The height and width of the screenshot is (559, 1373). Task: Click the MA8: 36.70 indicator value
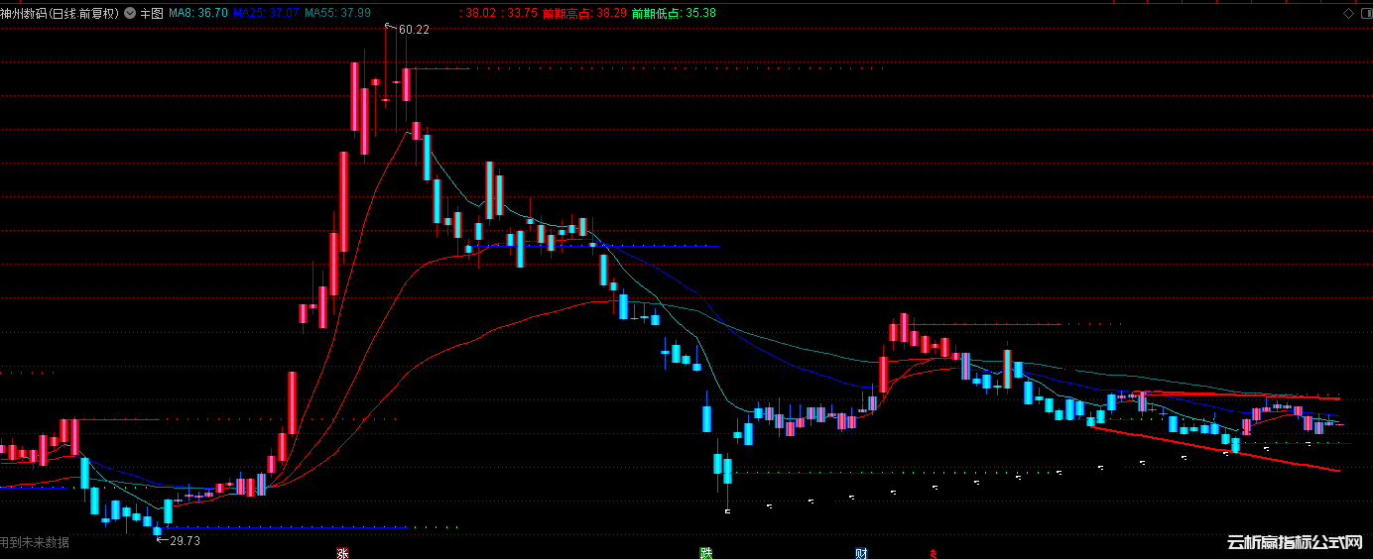198,13
